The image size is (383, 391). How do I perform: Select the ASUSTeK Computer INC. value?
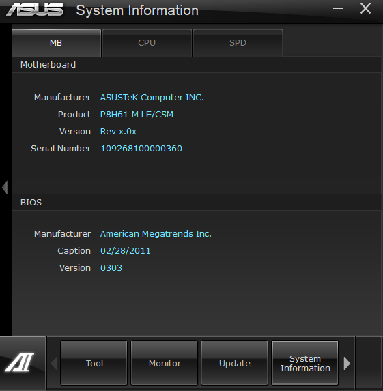pyautogui.click(x=152, y=98)
